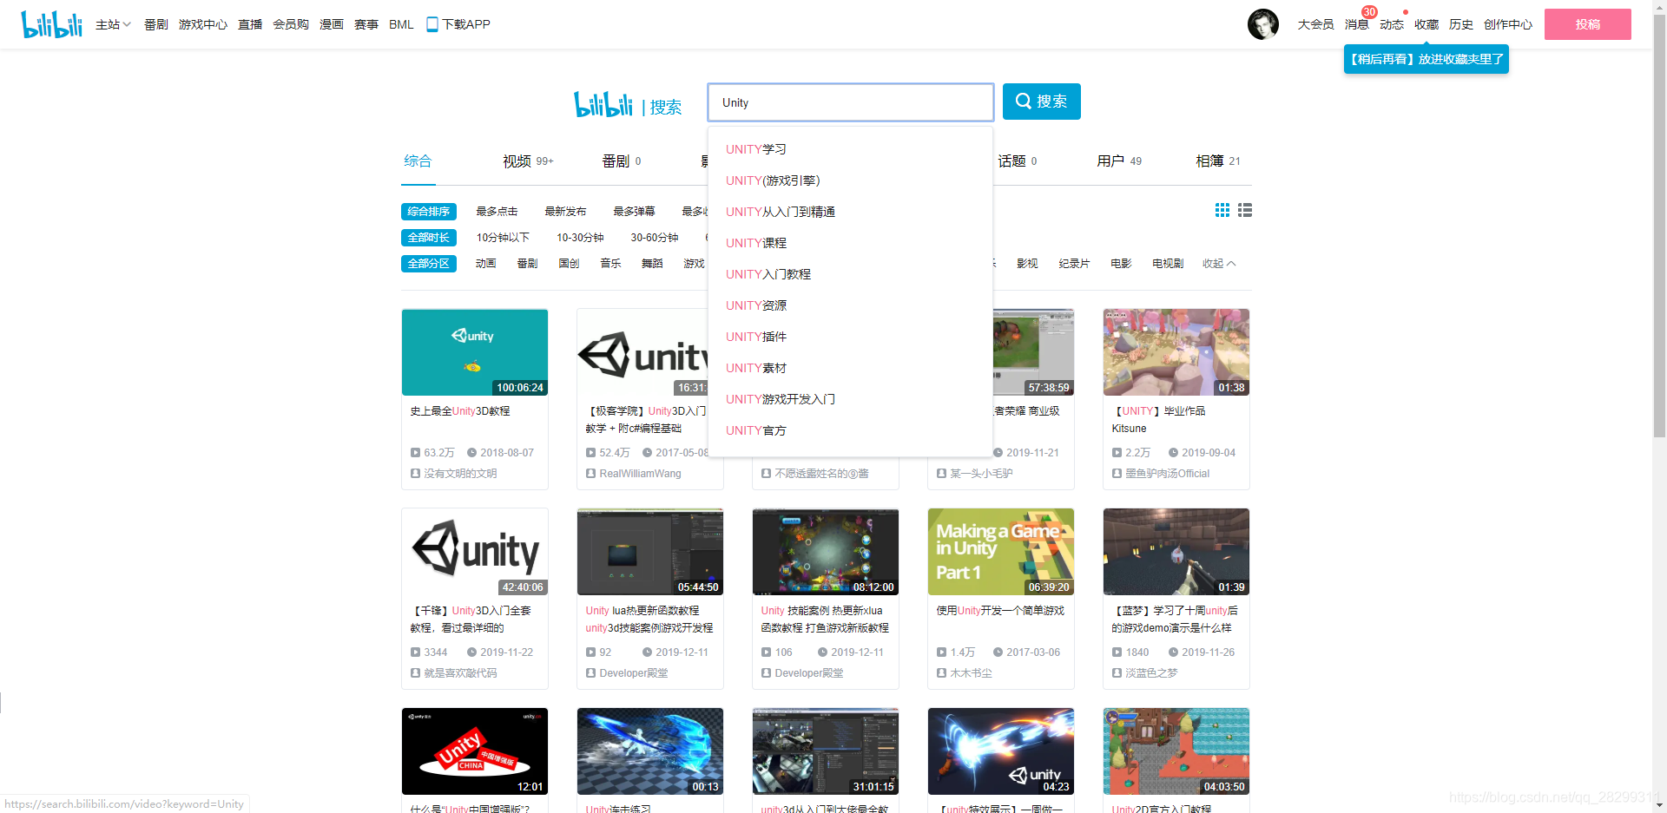Screen dimensions: 1667x813
Task: Switch to the 视频 tab
Action: pos(528,161)
